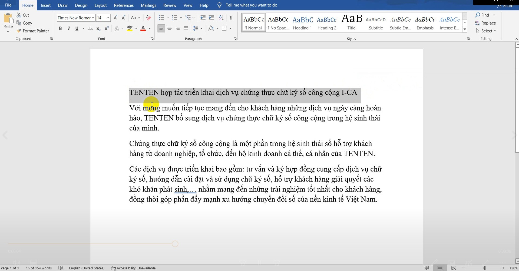This screenshot has width=519, height=271.
Task: Zoom in with the plus button
Action: pos(504,268)
